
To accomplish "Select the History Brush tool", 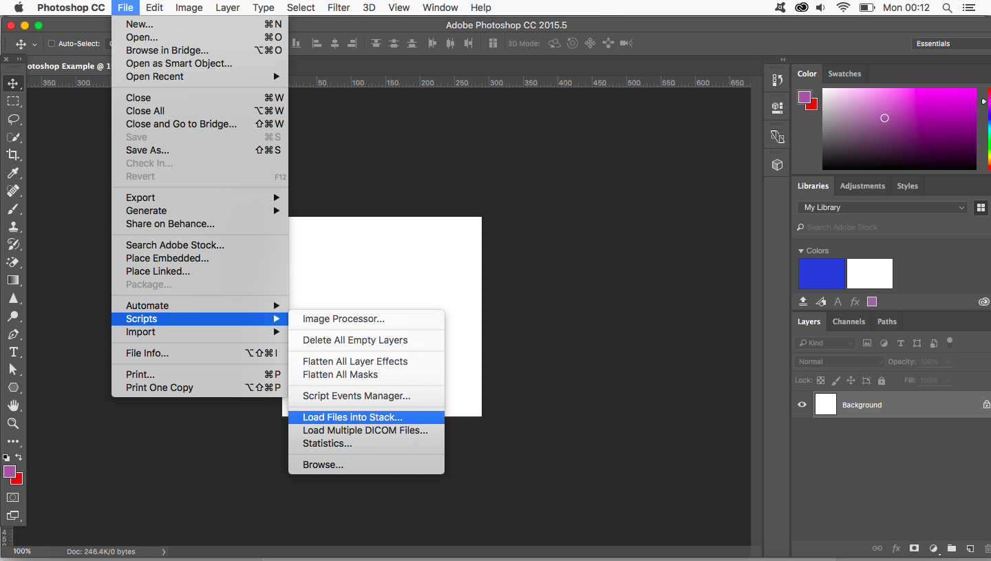I will pyautogui.click(x=13, y=244).
